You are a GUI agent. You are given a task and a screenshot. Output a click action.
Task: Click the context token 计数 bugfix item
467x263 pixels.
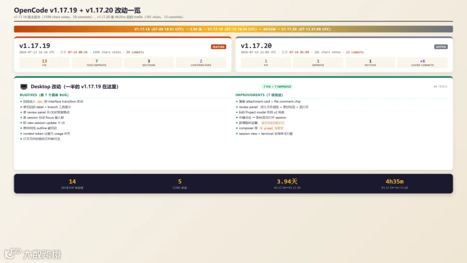[x=47, y=134]
